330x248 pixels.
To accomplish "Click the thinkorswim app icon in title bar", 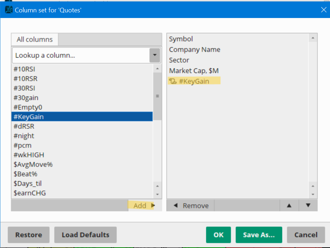I will [x=9, y=10].
